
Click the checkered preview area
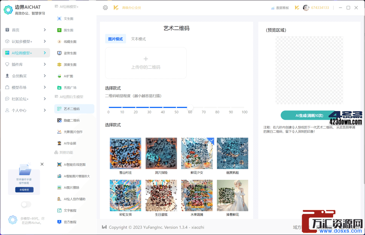pos(309,70)
